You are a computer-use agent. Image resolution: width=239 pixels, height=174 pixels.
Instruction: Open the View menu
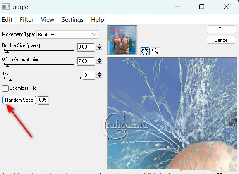(x=48, y=20)
